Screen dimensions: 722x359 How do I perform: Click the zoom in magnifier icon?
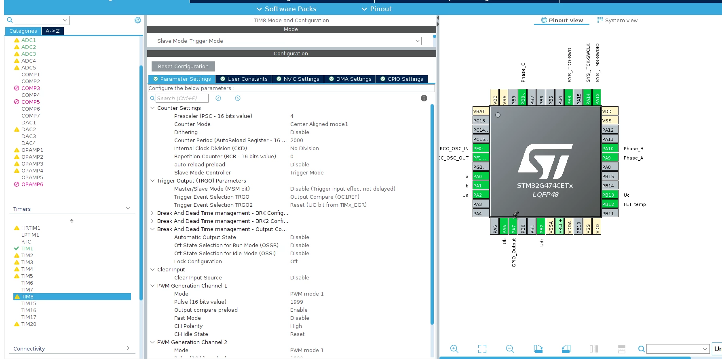click(x=454, y=349)
